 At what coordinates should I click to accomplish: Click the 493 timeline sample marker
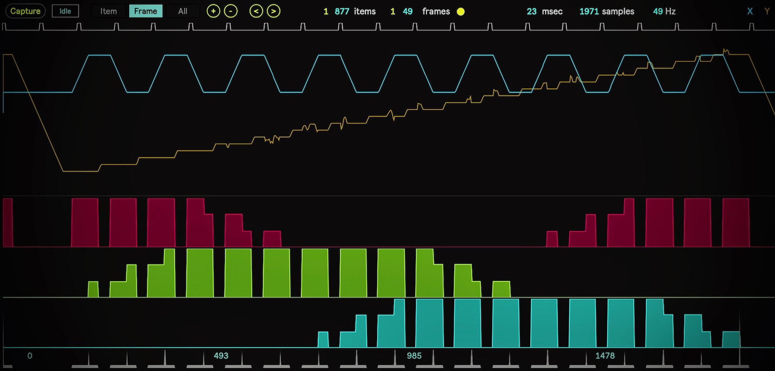(221, 356)
